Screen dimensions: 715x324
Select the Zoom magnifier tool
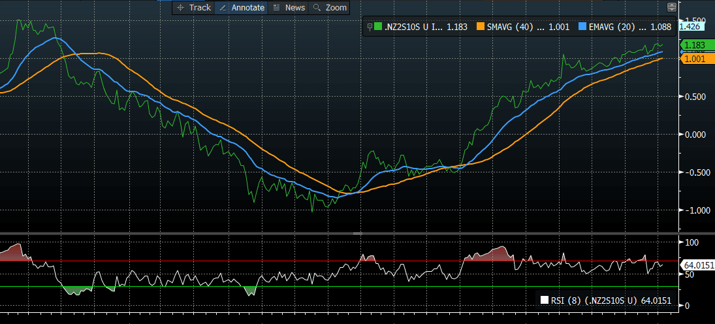[317, 7]
